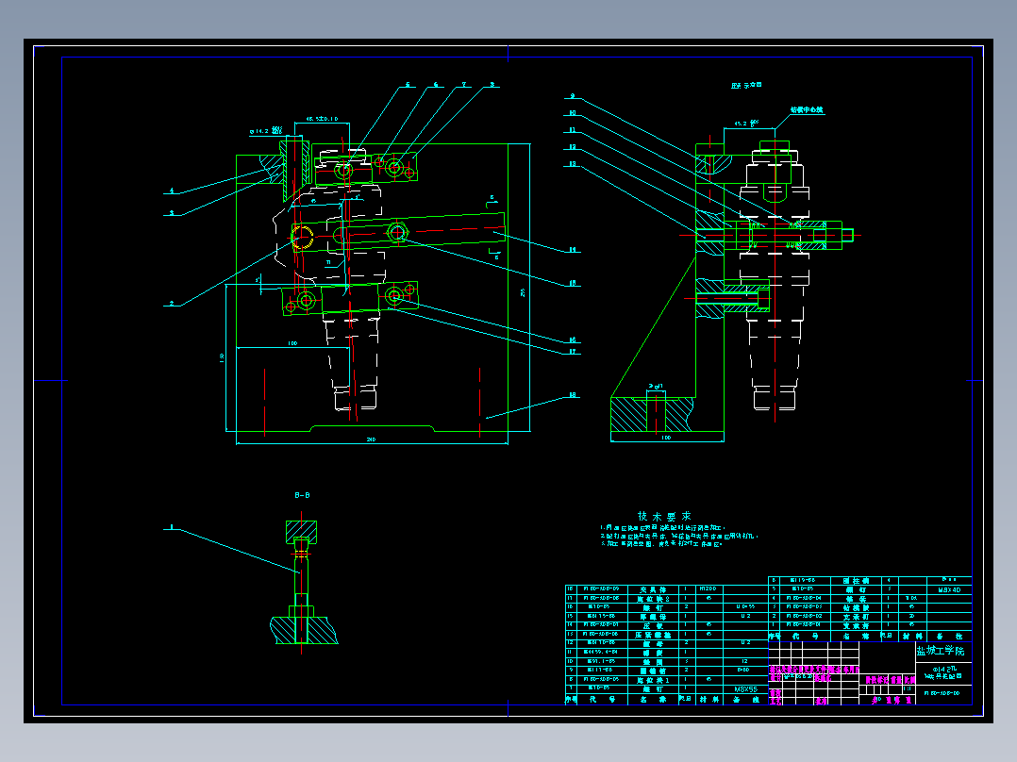Click the M8X55 cell in parts table
The image size is (1017, 762).
745,689
